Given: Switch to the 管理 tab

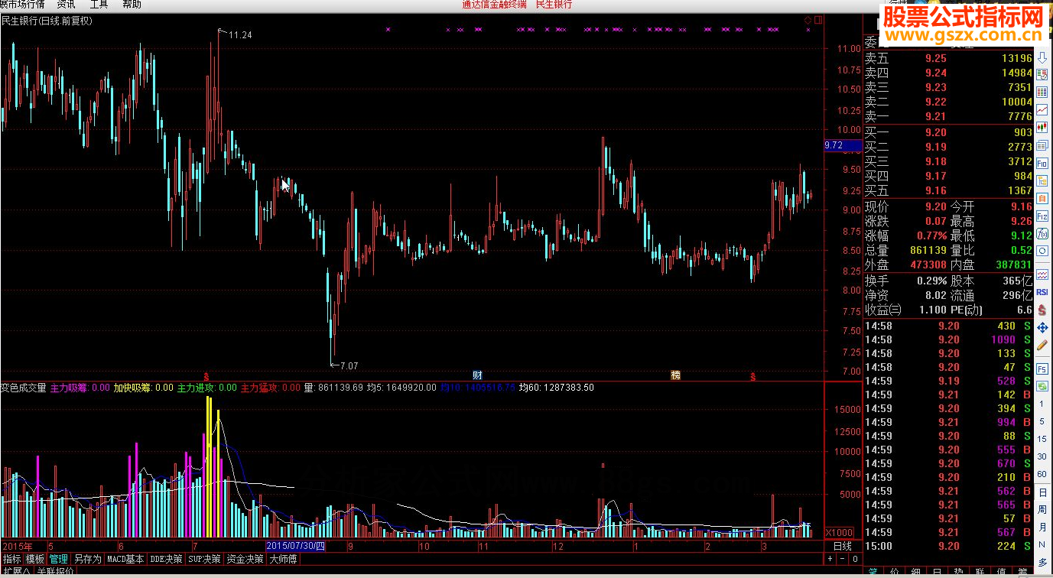Looking at the screenshot, I should 59,559.
